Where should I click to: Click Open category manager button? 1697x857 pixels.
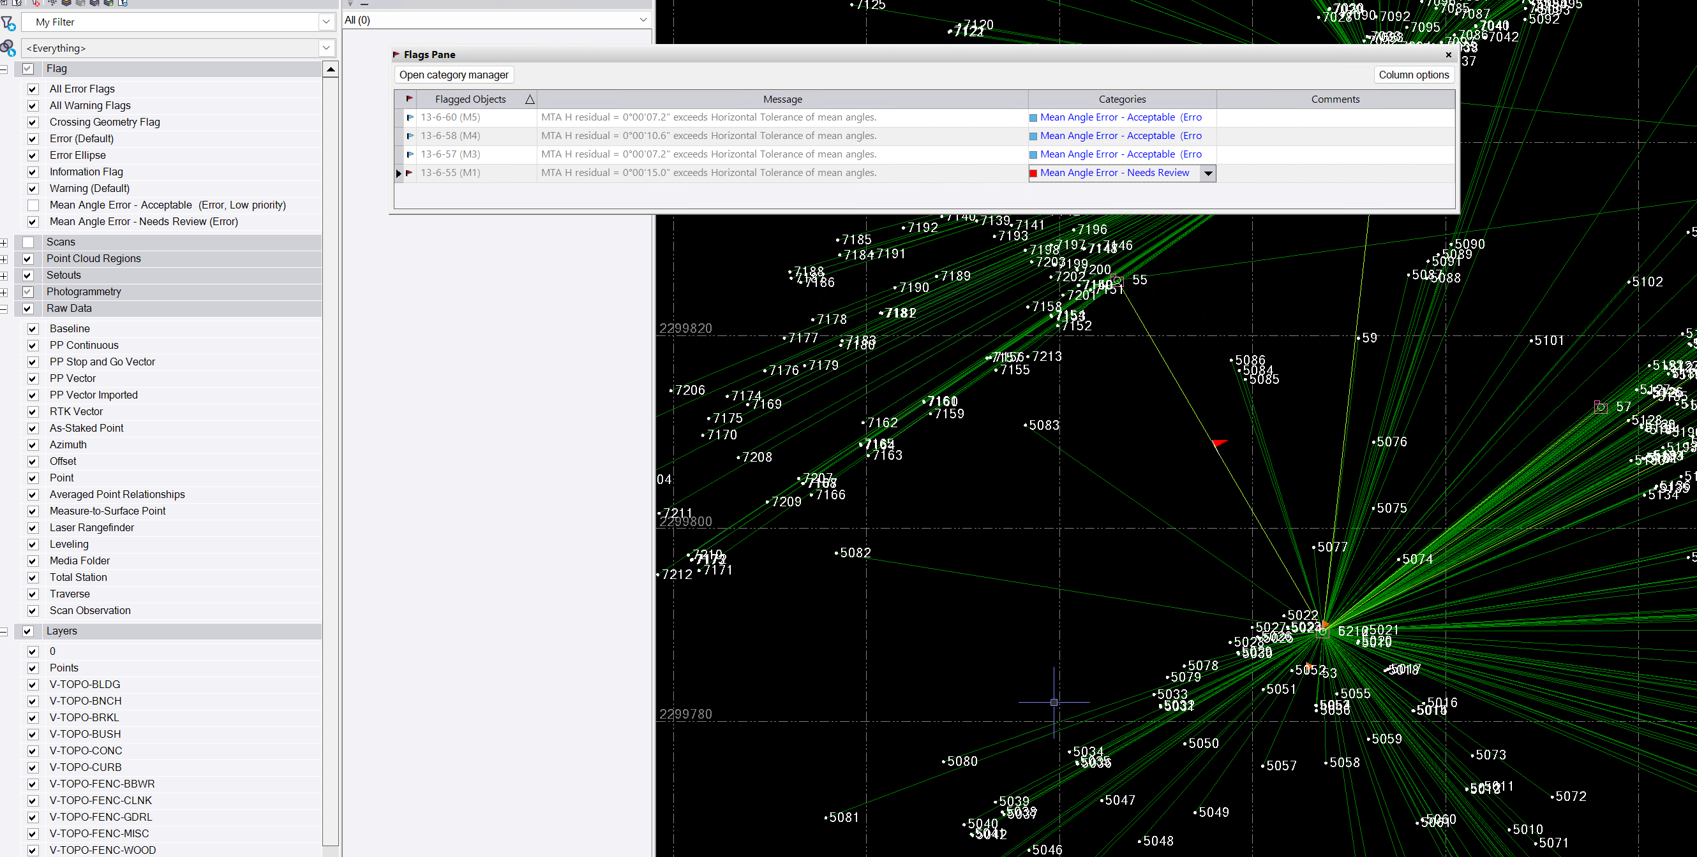coord(454,75)
